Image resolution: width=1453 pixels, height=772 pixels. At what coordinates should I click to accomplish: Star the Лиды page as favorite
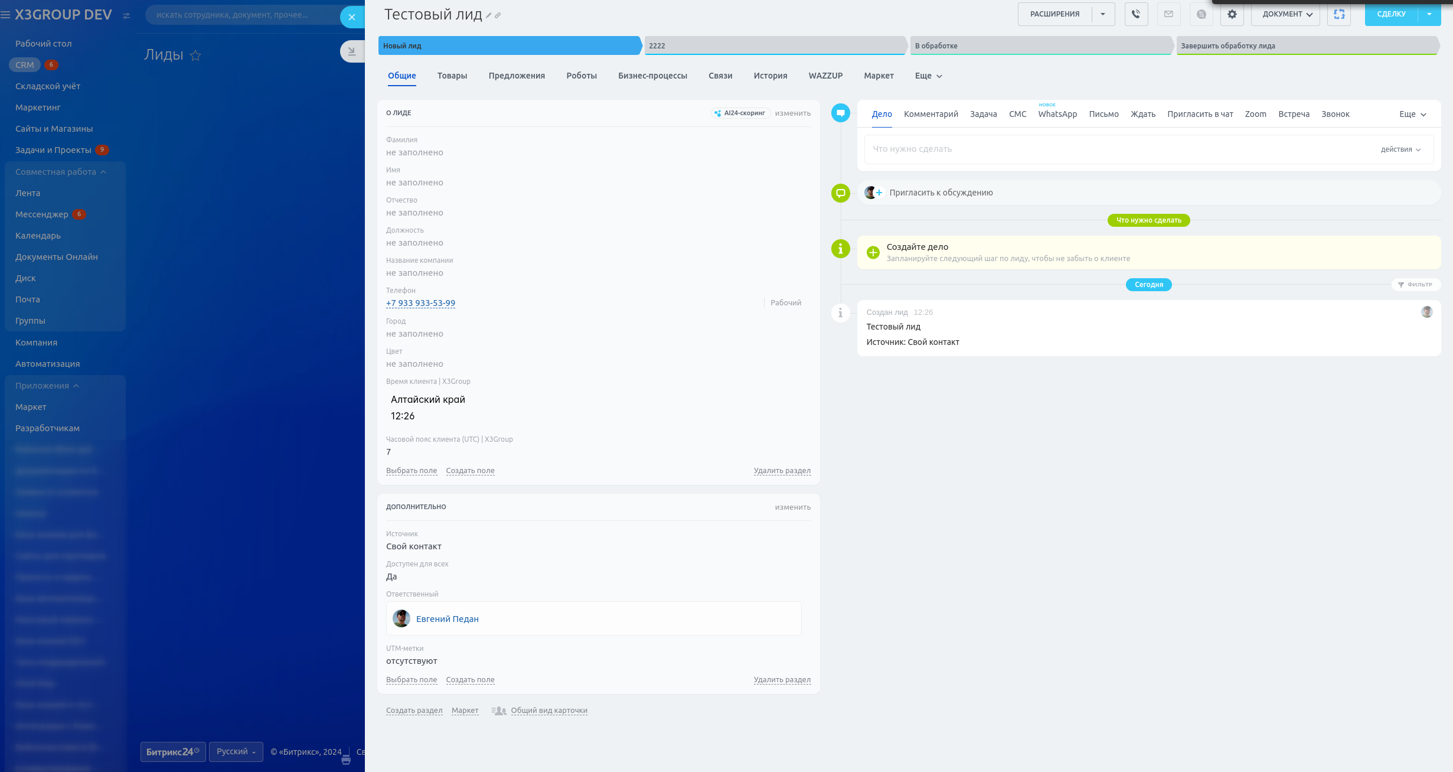click(x=195, y=56)
